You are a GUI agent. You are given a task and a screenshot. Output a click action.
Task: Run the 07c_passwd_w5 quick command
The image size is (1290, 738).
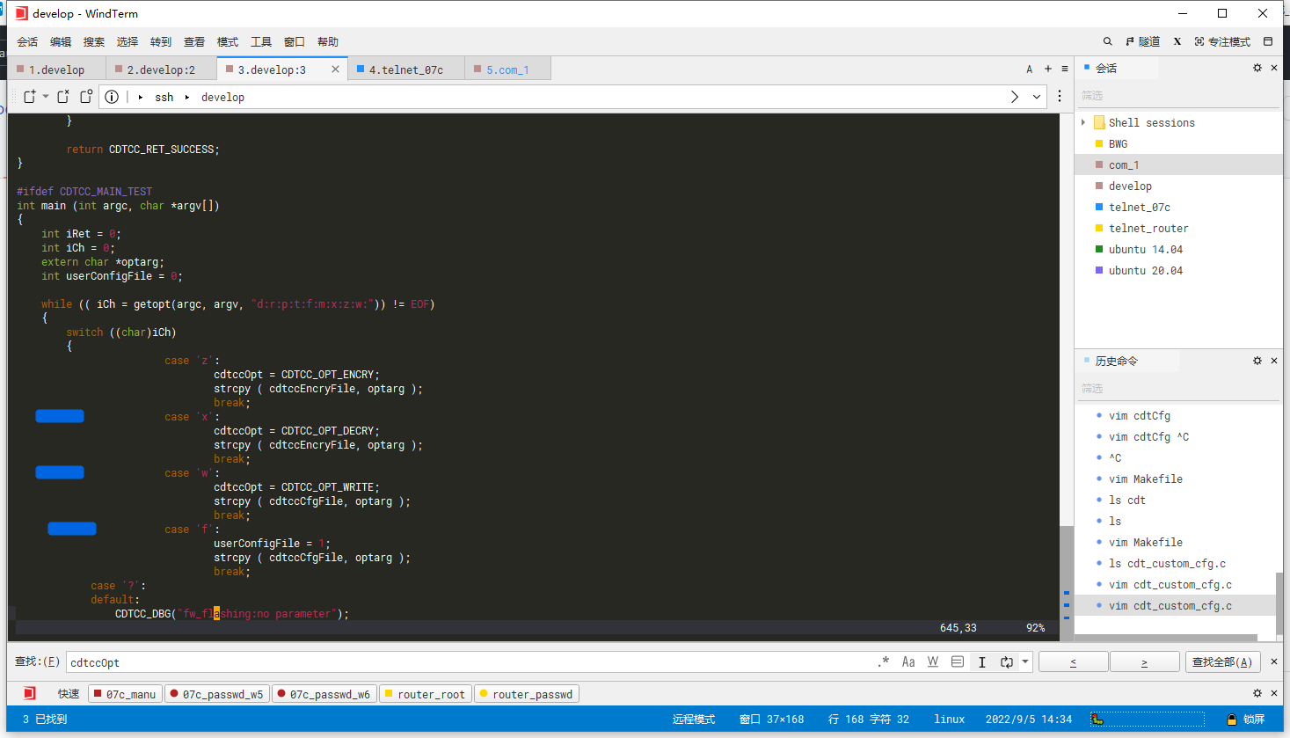216,694
